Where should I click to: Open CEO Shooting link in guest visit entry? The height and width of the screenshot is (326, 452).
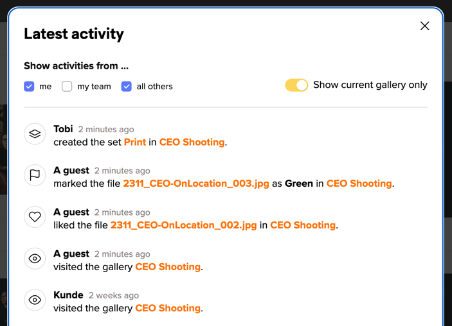168,267
